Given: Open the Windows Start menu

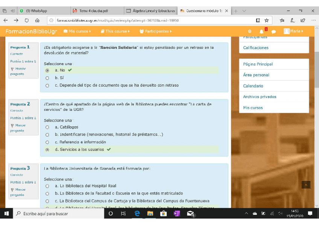Looking at the screenshot, I should click(6, 213).
